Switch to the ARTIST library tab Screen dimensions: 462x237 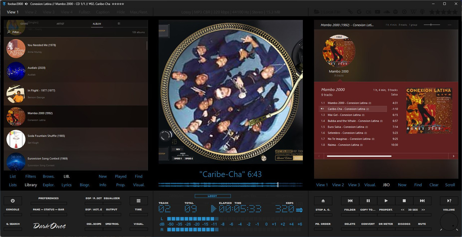tap(60, 24)
